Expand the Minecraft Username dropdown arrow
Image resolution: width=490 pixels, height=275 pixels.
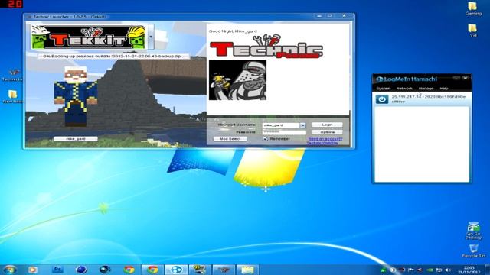(x=302, y=125)
